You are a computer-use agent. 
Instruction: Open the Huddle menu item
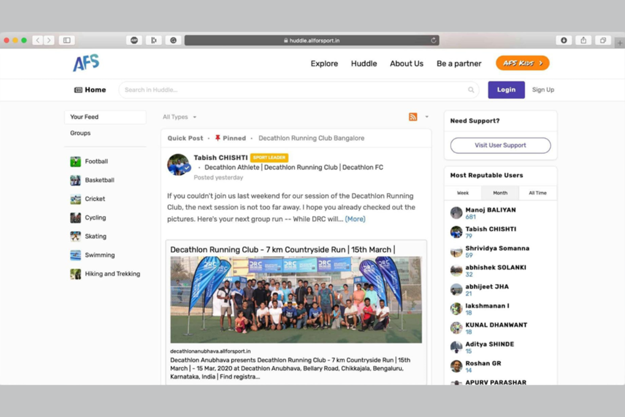tap(364, 63)
